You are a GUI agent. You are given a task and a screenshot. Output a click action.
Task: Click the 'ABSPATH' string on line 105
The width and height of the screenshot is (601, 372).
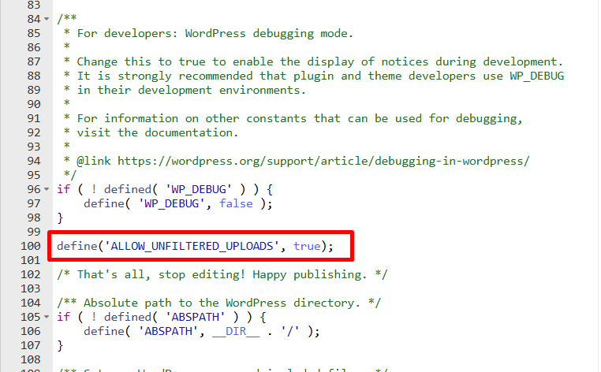[x=195, y=317]
